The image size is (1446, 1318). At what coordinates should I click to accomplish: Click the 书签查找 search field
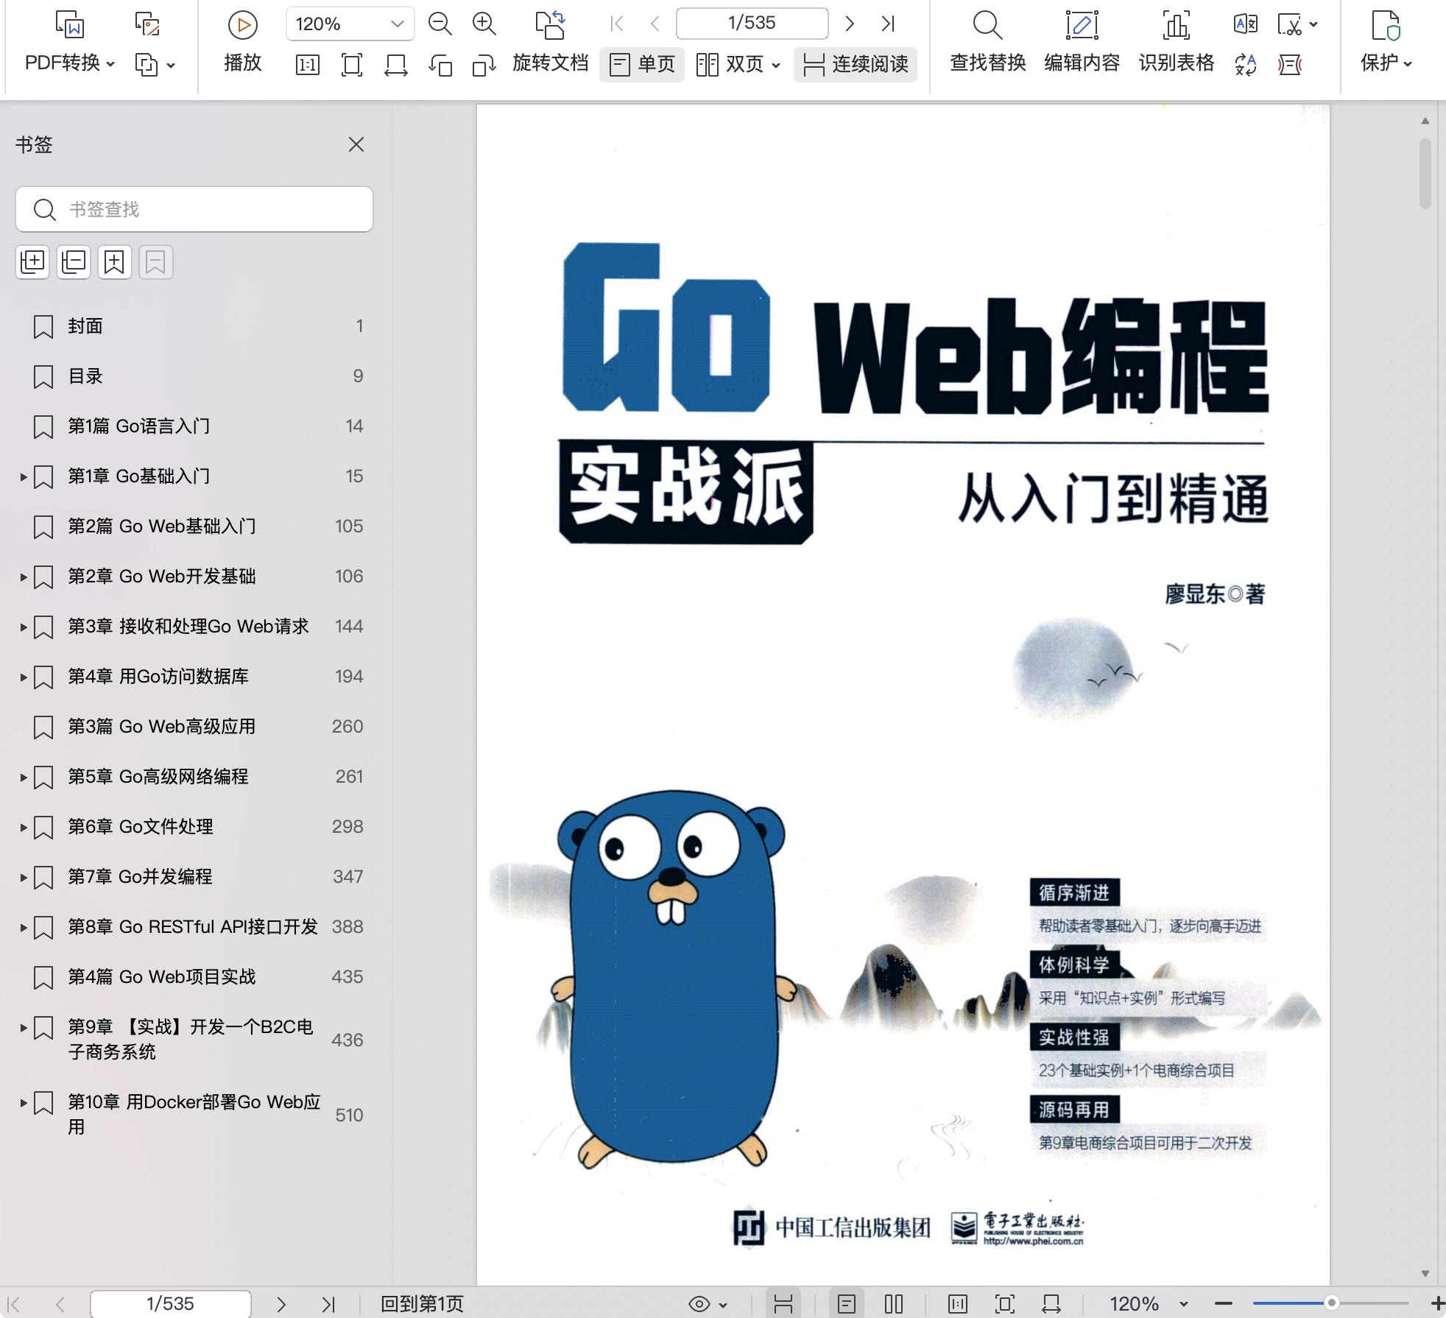pos(194,209)
